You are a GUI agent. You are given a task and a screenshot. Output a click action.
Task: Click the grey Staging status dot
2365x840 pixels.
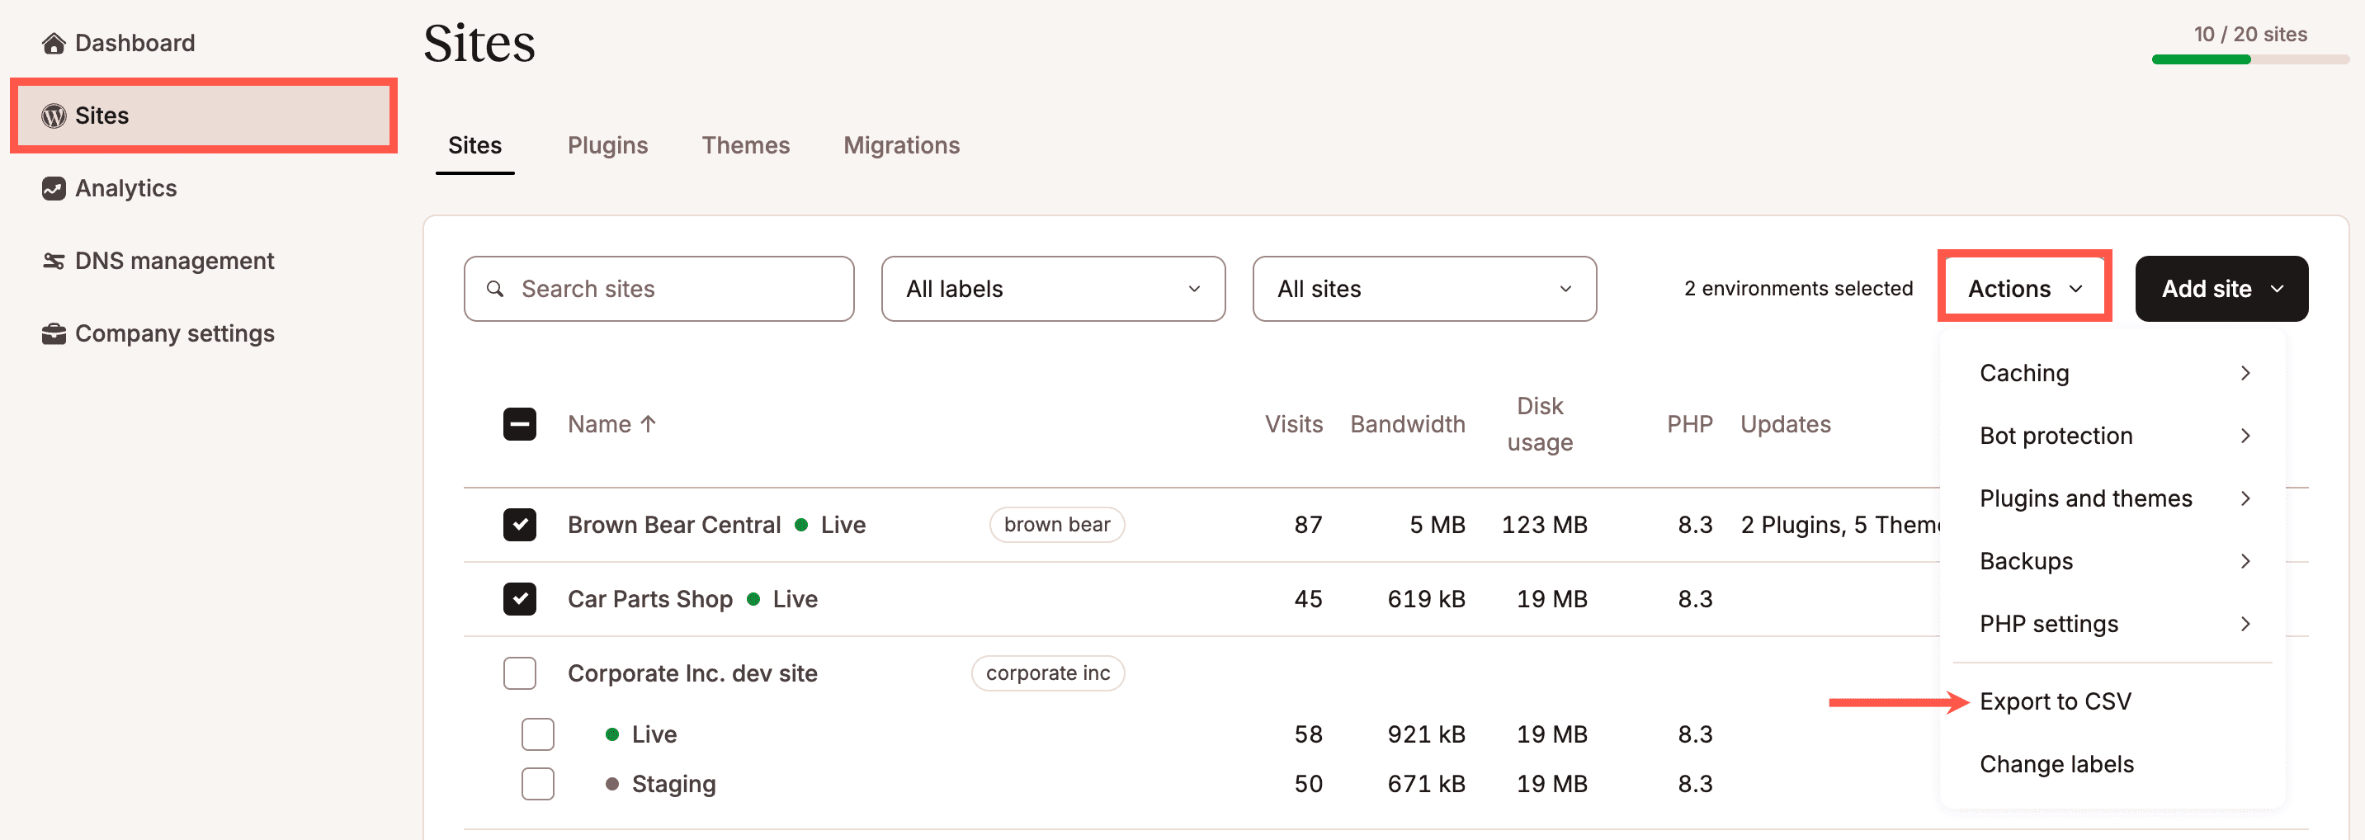611,784
